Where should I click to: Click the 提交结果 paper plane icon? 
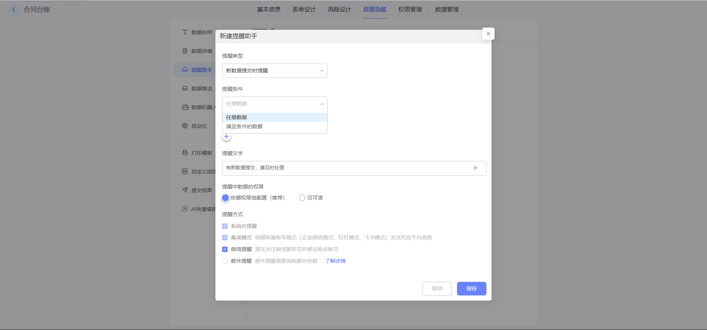(x=185, y=190)
